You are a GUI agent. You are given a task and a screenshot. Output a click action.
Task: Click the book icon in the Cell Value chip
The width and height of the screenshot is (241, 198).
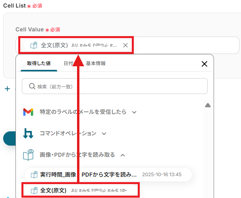[x=34, y=45]
